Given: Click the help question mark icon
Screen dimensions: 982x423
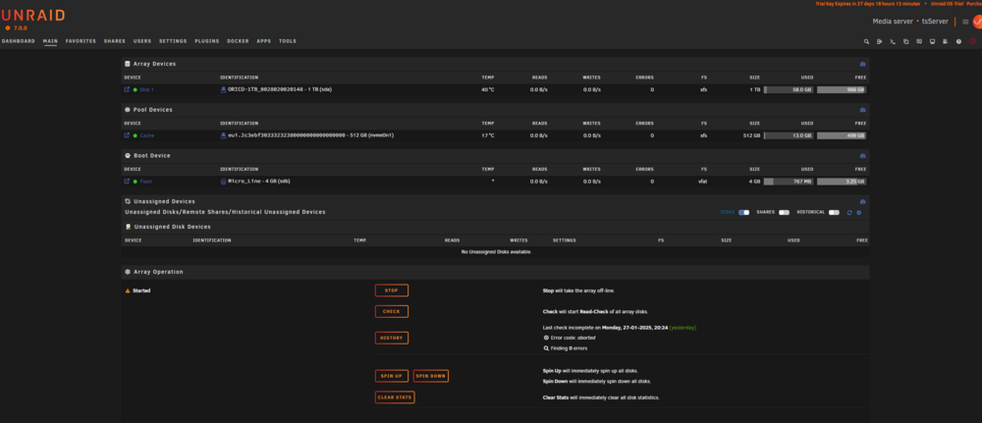Looking at the screenshot, I should point(958,41).
